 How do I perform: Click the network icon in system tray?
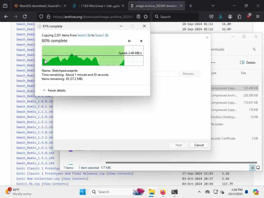point(216,192)
